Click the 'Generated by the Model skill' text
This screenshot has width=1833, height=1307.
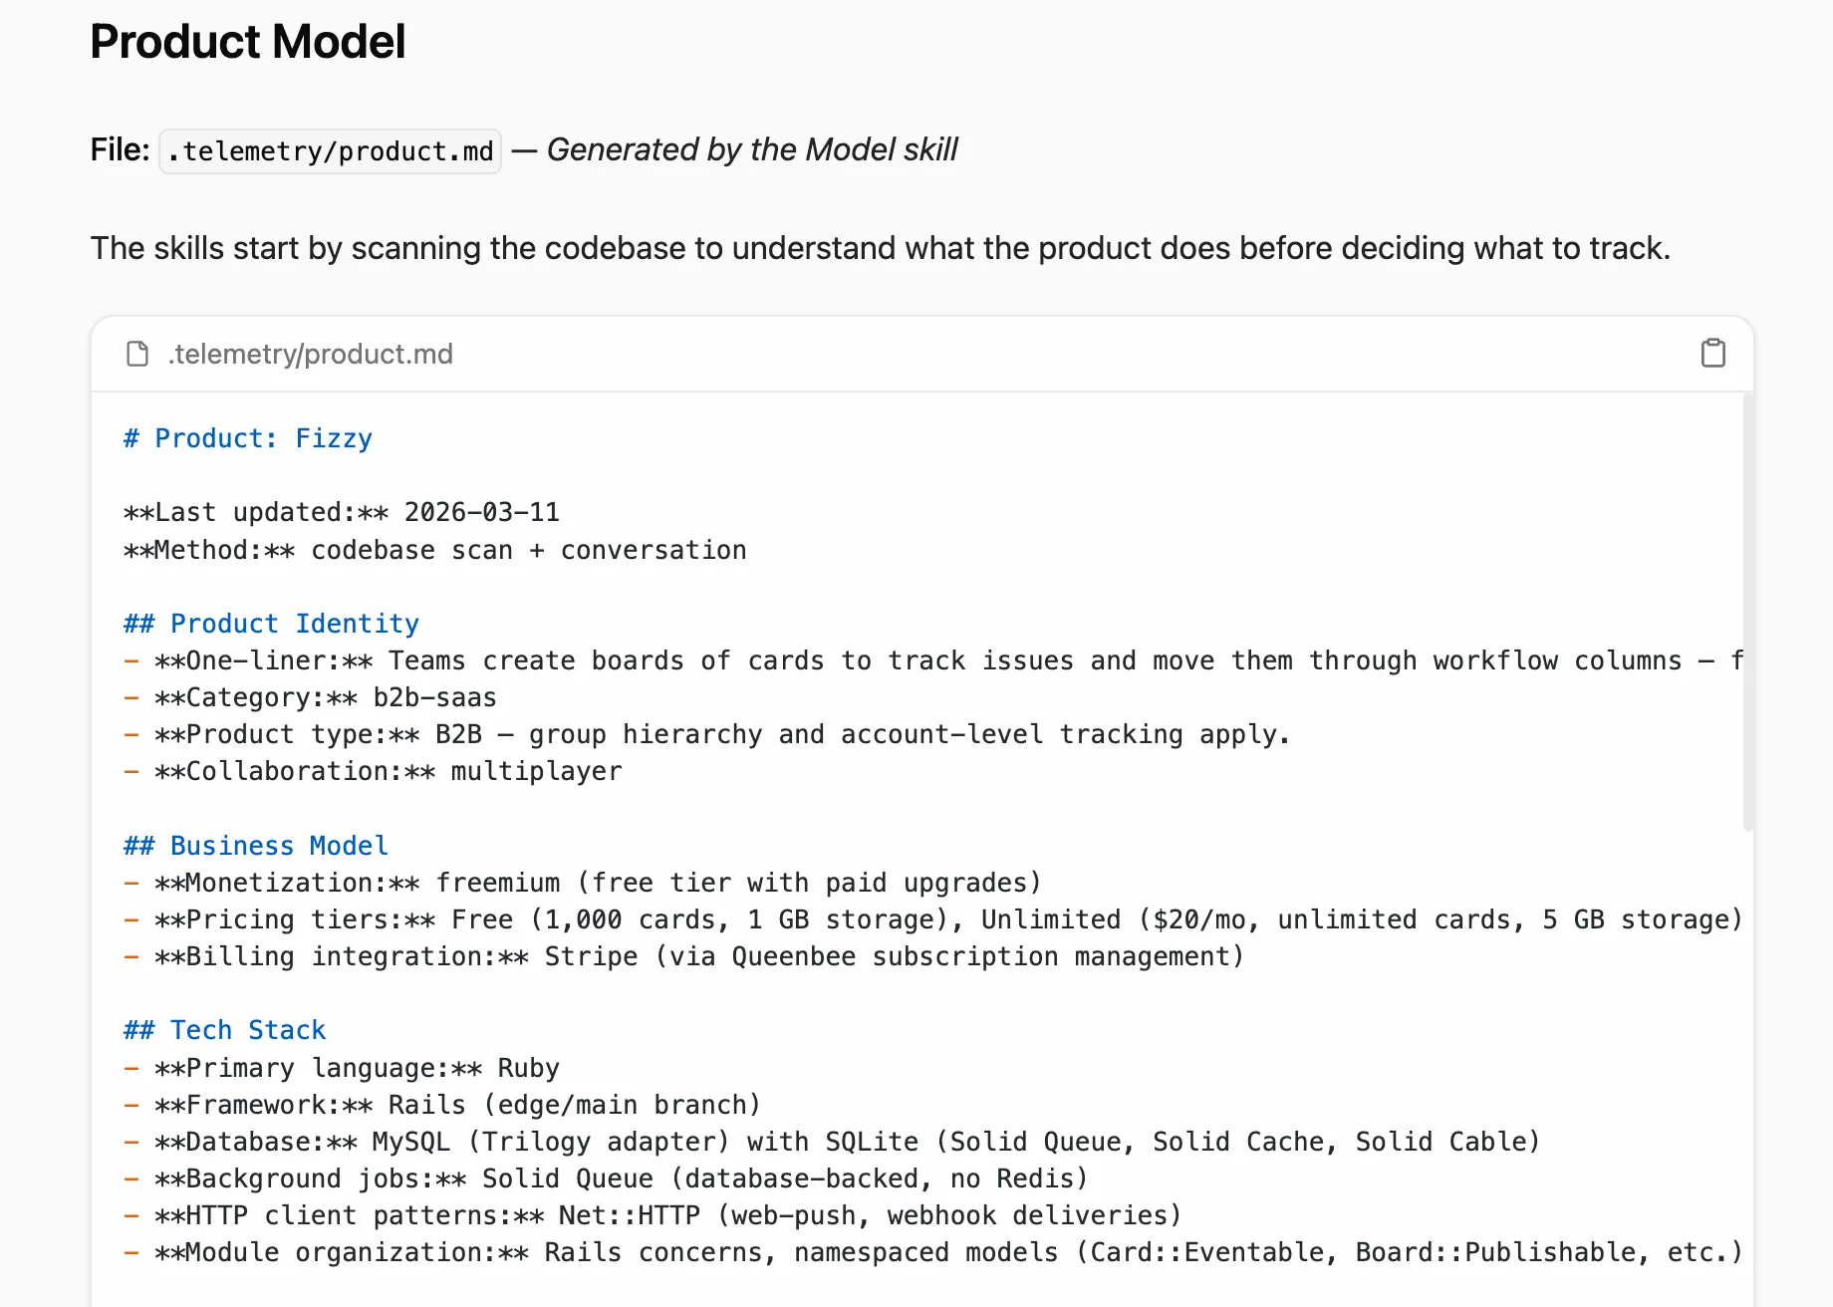(753, 149)
